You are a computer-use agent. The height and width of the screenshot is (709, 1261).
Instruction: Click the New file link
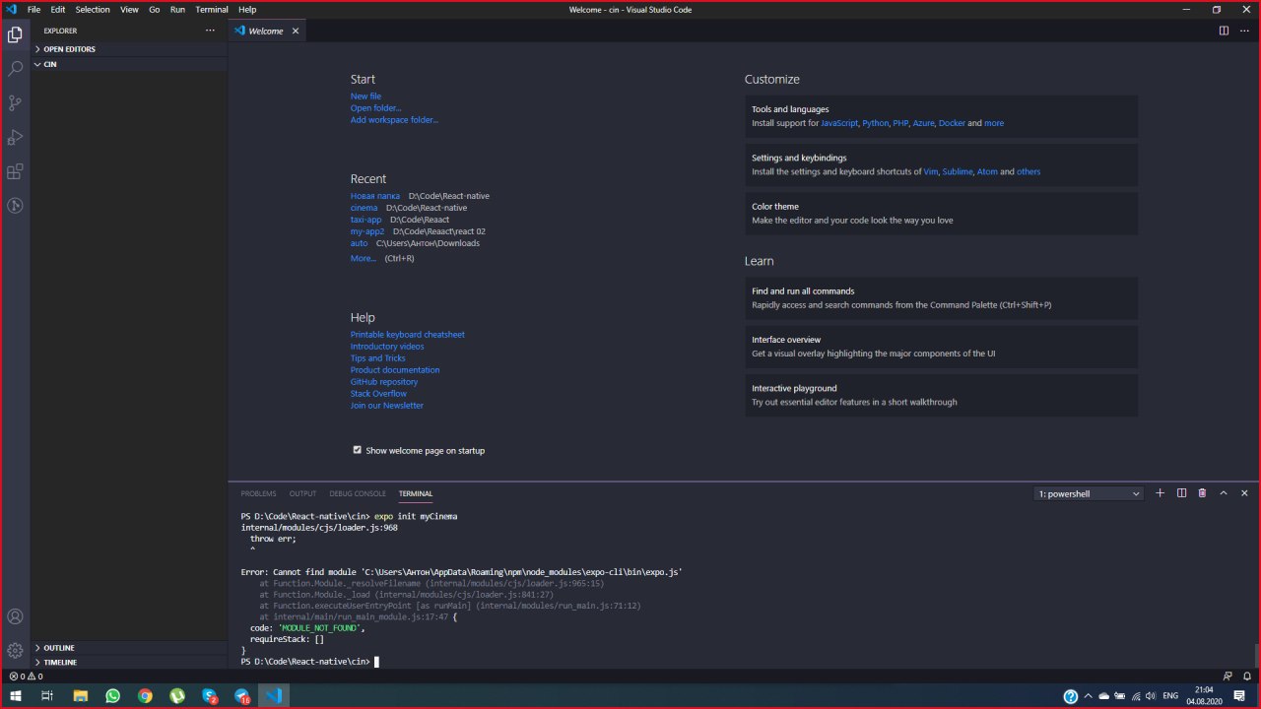365,97
